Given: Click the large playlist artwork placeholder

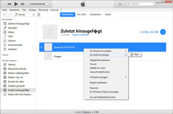Looking at the screenshot, I should click(x=50, y=32).
